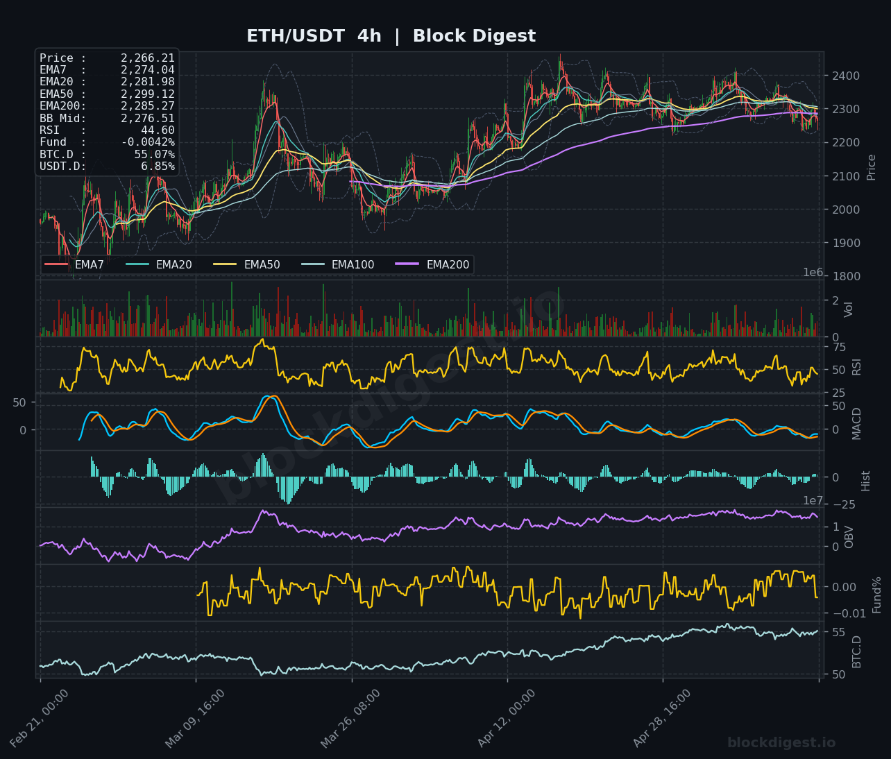The image size is (891, 759).
Task: Click the MACD panel axis title
Action: 856,423
